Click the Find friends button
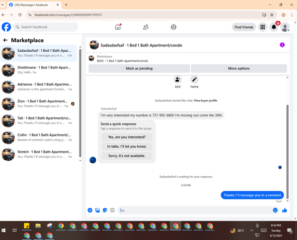The height and width of the screenshot is (240, 297). tap(244, 27)
